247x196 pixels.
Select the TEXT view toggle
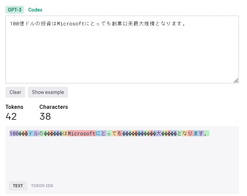pos(18,186)
